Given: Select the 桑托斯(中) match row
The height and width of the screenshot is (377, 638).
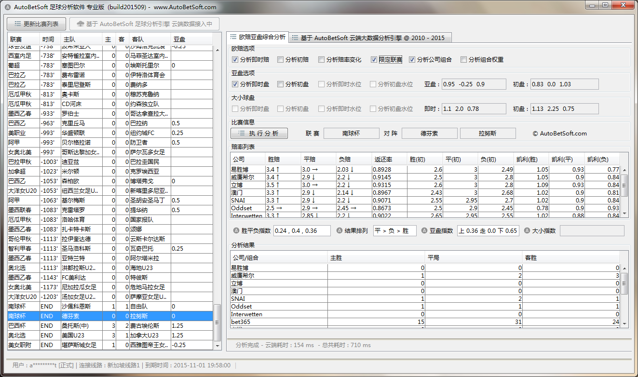Looking at the screenshot, I should pos(110,326).
